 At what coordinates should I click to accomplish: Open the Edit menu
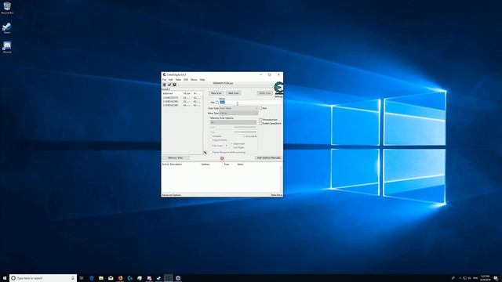pyautogui.click(x=171, y=80)
